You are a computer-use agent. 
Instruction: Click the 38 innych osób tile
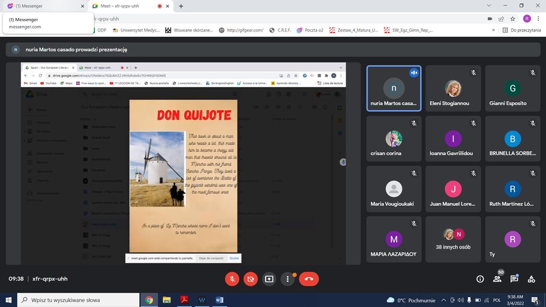453,239
